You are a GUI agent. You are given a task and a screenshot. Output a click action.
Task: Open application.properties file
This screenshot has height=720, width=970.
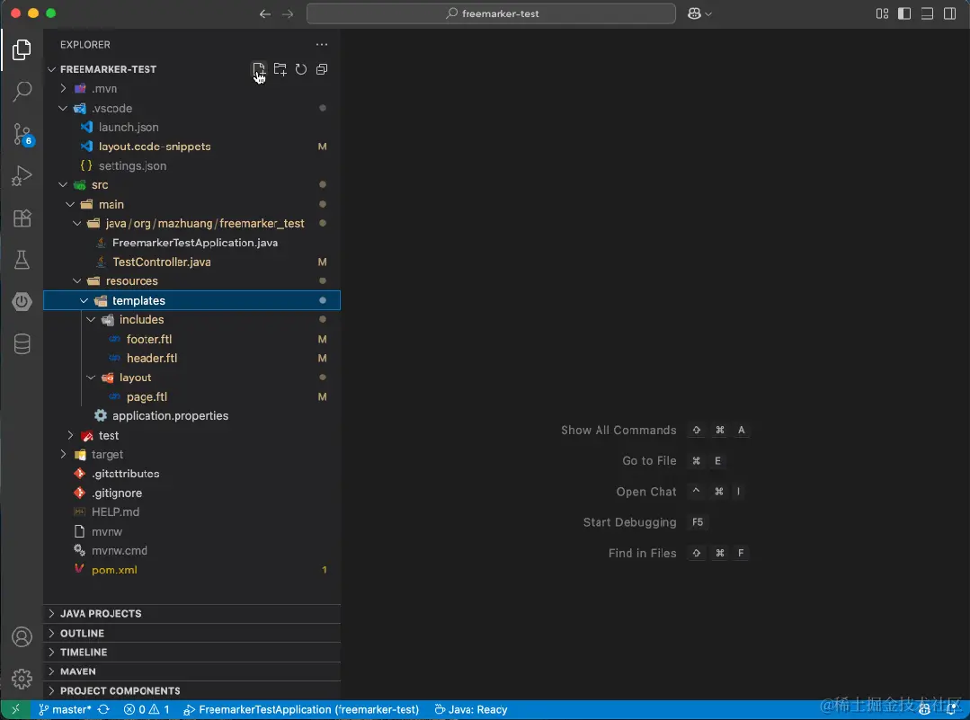tap(191, 415)
